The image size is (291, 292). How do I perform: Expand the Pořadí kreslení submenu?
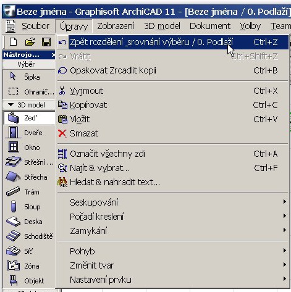tap(173, 217)
